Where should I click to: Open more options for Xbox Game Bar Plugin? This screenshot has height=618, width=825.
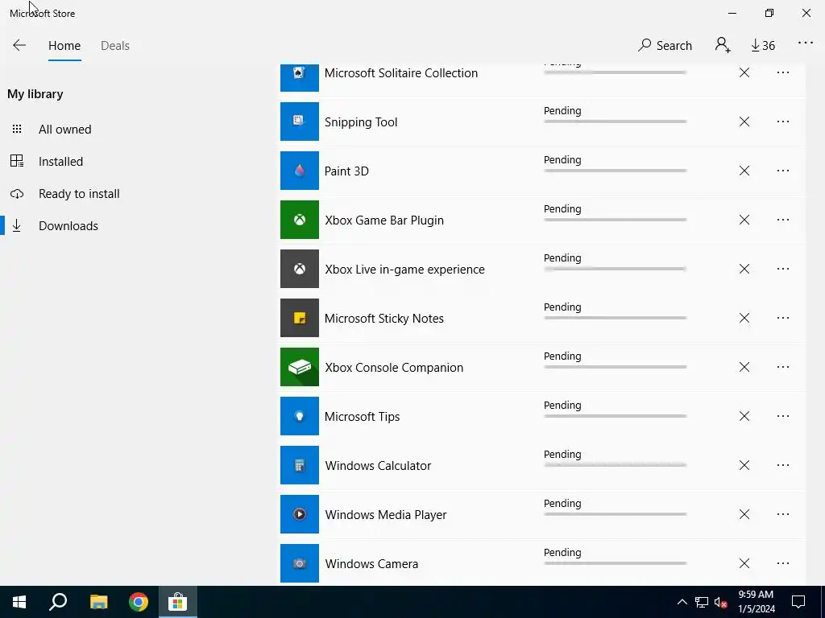(783, 220)
